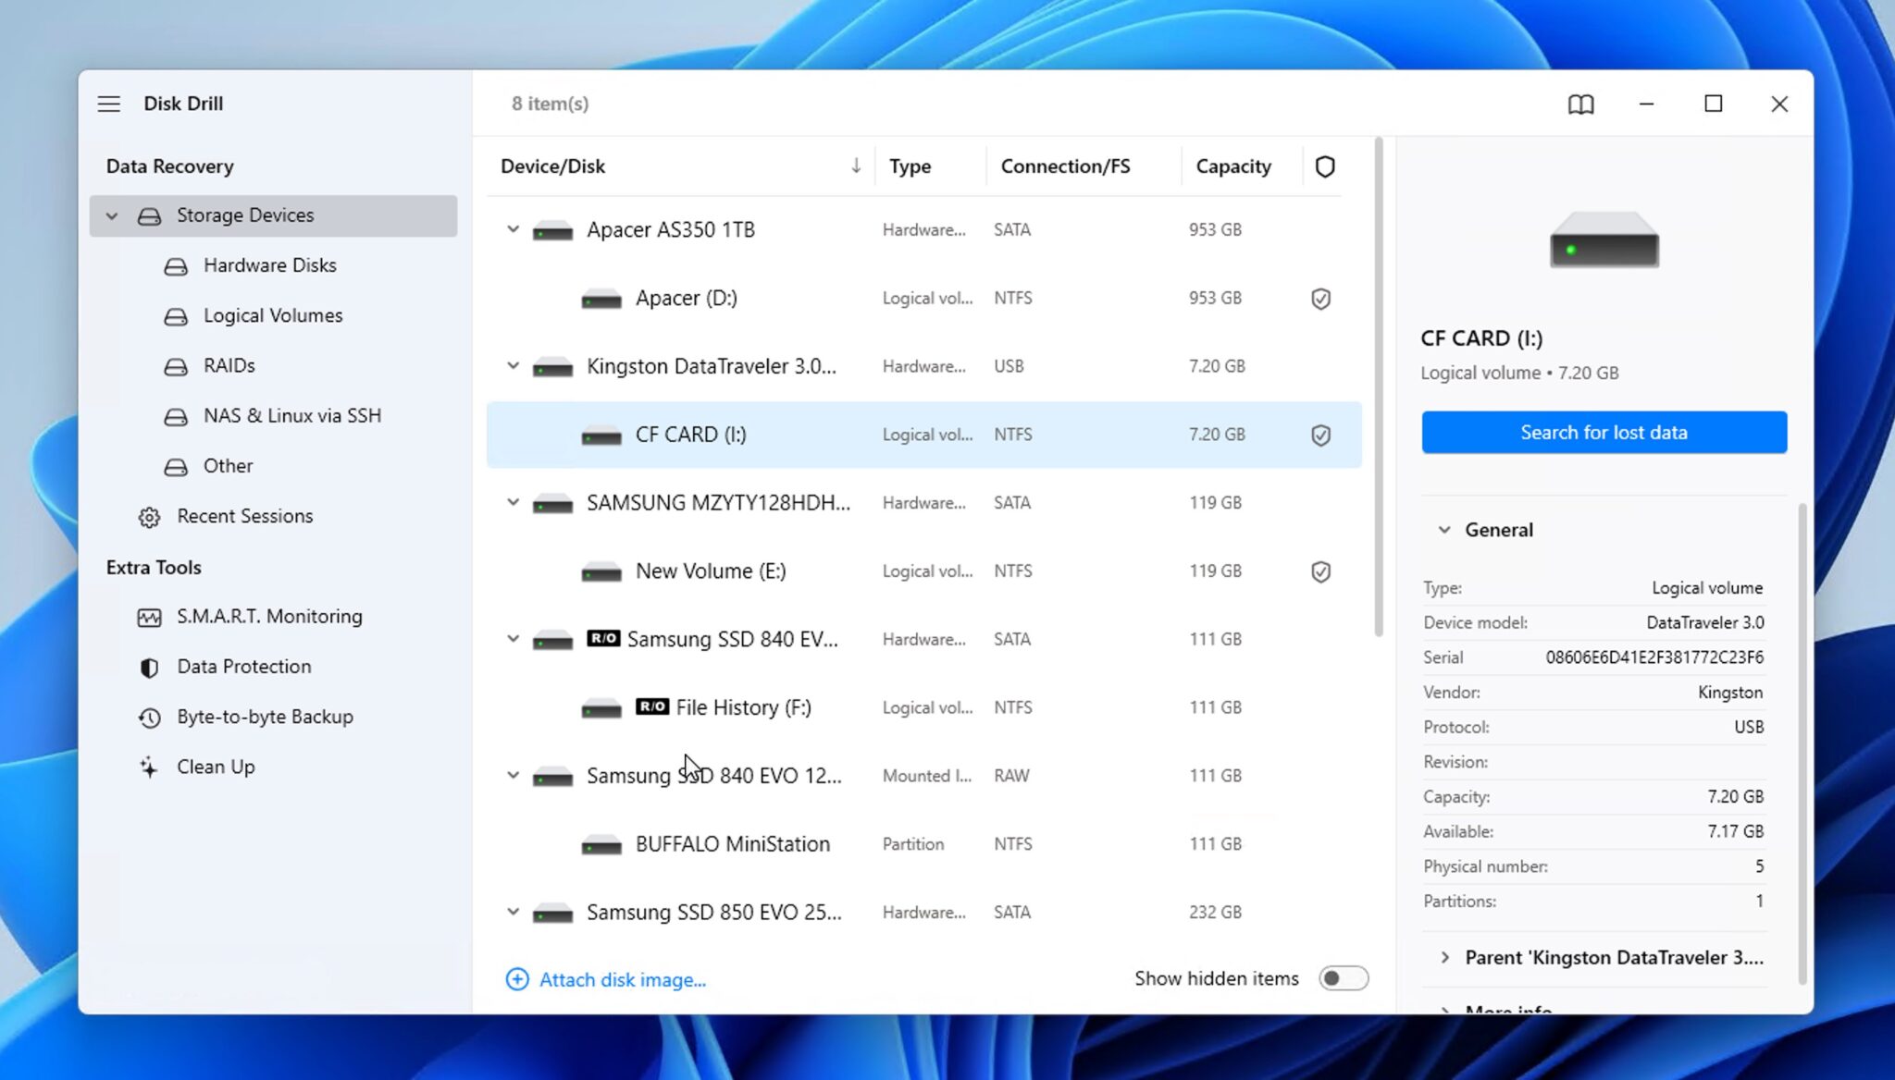Open Recent Sessions

click(x=245, y=516)
